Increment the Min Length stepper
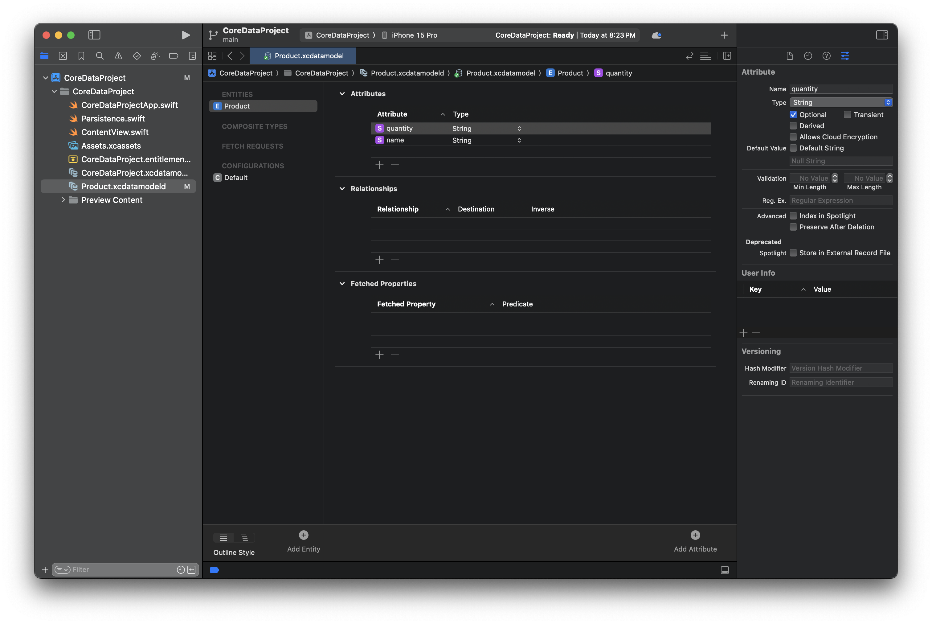932x624 pixels. pos(835,176)
